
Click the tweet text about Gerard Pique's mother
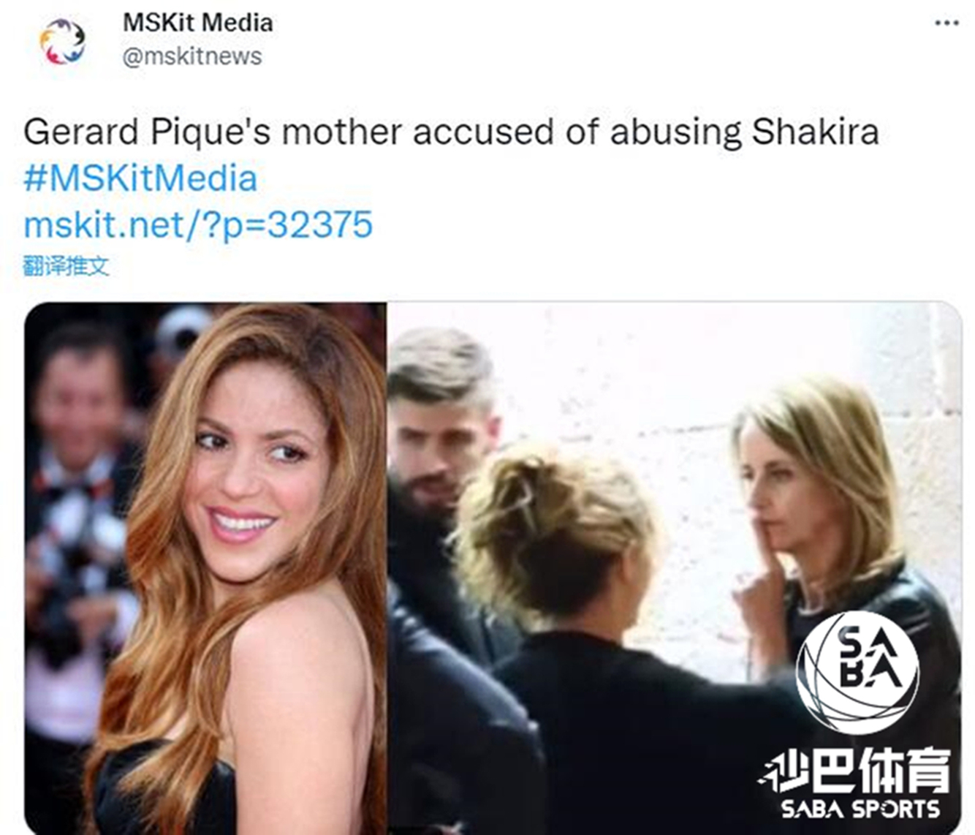[x=451, y=132]
